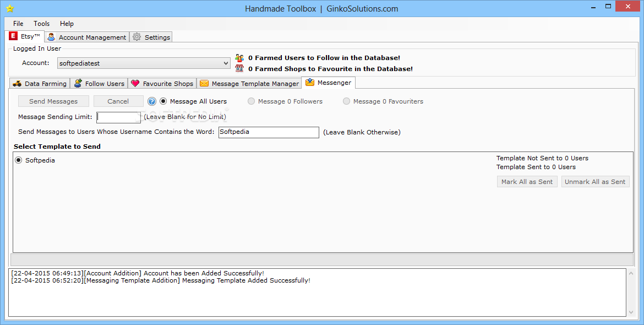The height and width of the screenshot is (325, 644).
Task: Click the Cancel button
Action: (x=118, y=101)
